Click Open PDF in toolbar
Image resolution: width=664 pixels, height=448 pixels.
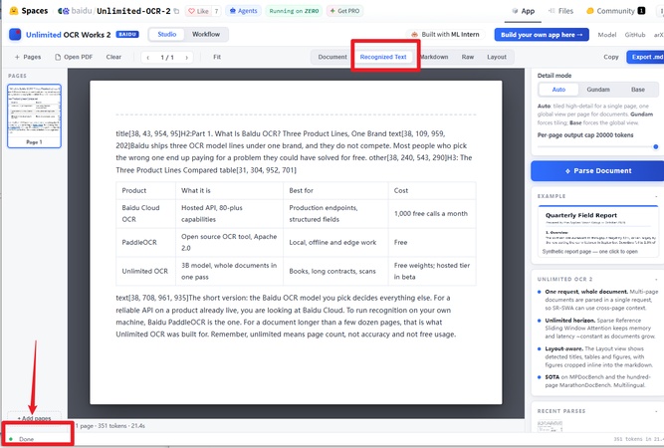coord(74,57)
